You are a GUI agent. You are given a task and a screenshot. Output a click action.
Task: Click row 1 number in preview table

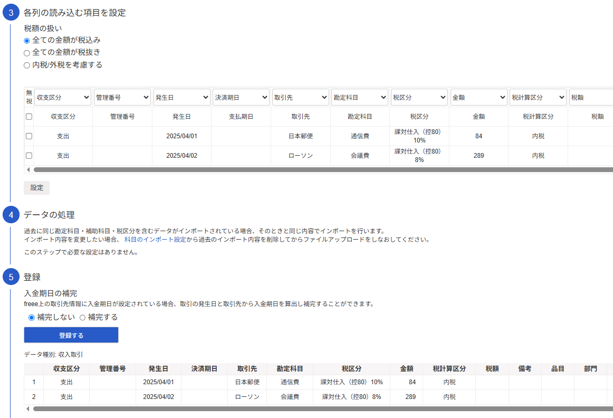pyautogui.click(x=34, y=382)
